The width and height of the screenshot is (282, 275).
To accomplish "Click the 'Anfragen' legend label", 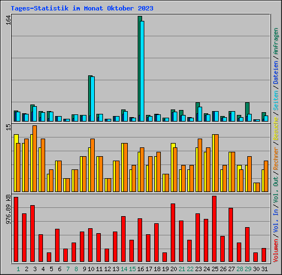I will pos(276,41).
